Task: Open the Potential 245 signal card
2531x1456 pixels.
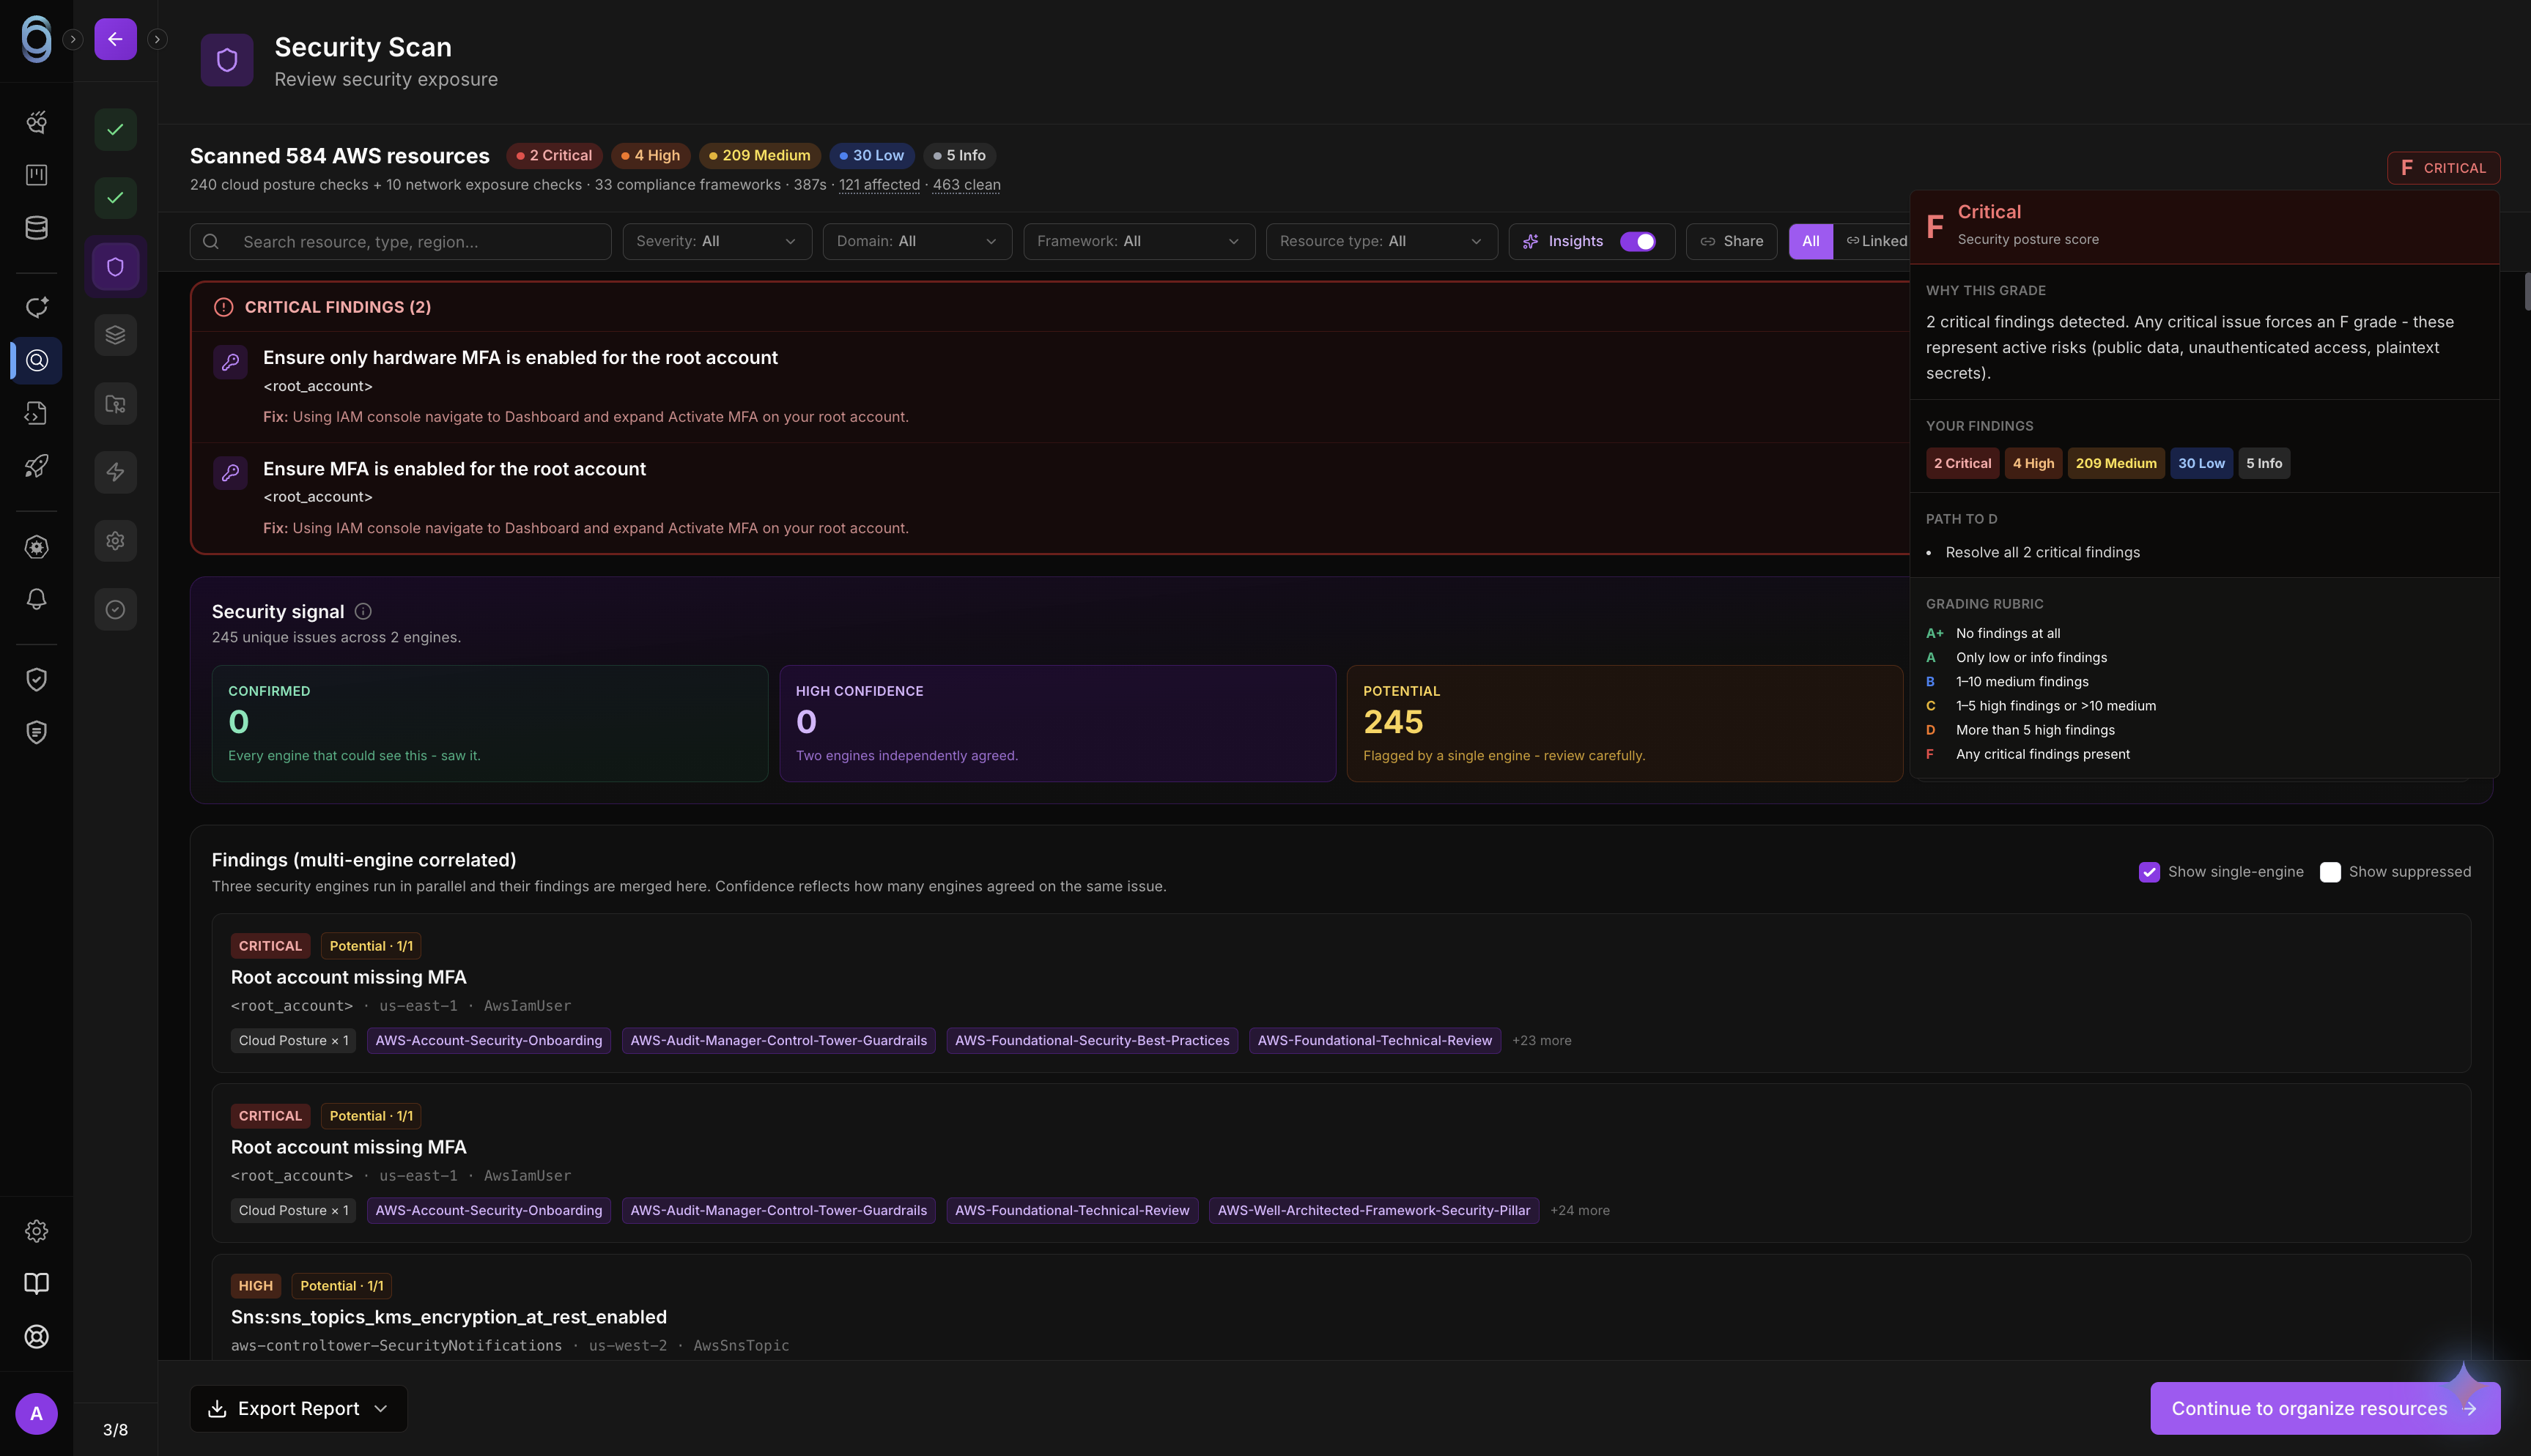Action: tap(1625, 724)
